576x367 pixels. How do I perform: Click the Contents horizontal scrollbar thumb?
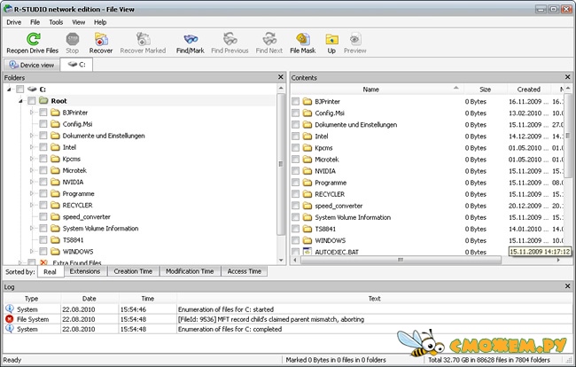(401, 260)
